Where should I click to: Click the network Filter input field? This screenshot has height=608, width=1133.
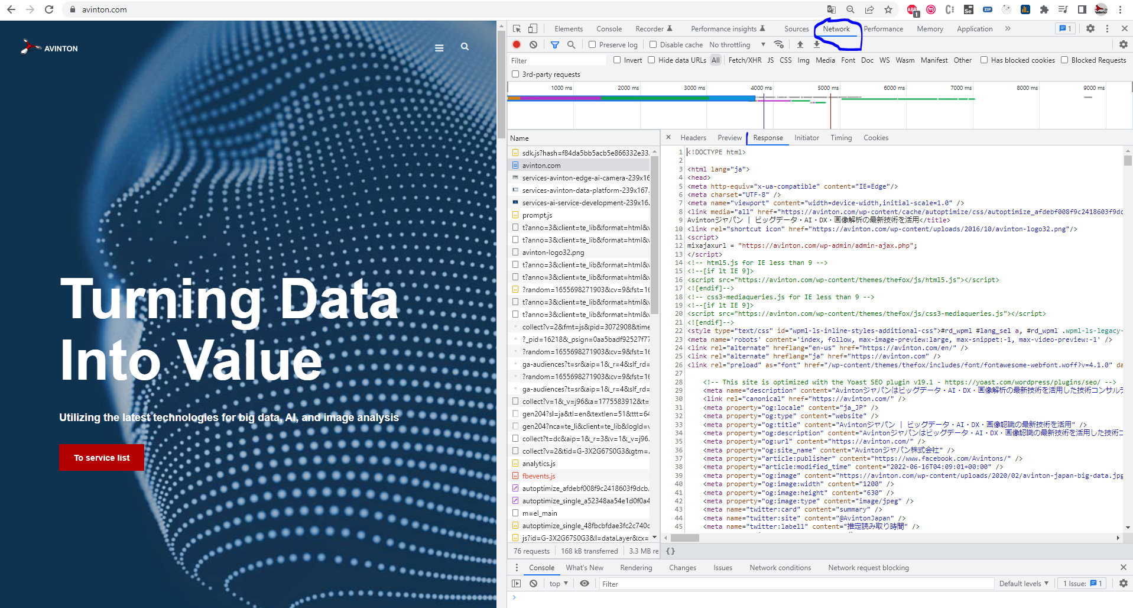557,60
